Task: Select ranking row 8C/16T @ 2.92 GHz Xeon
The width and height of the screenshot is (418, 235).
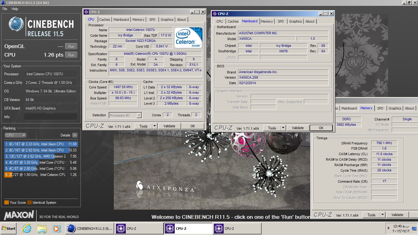Action: tap(41, 150)
